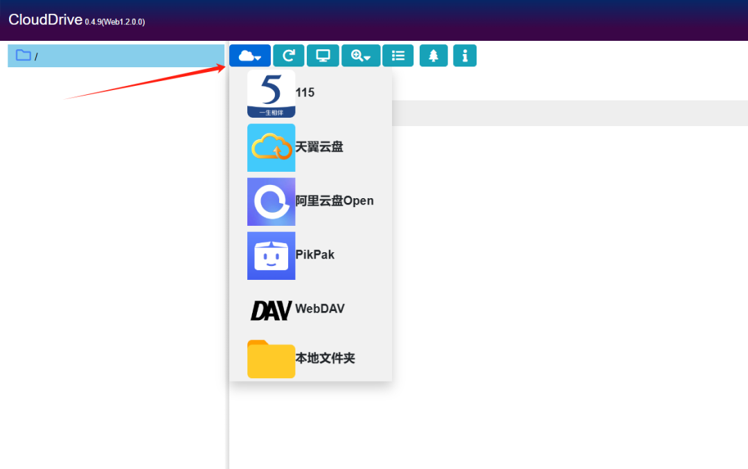Open the add cloud storage dropdown
Screen dimensions: 748x469
pos(250,56)
